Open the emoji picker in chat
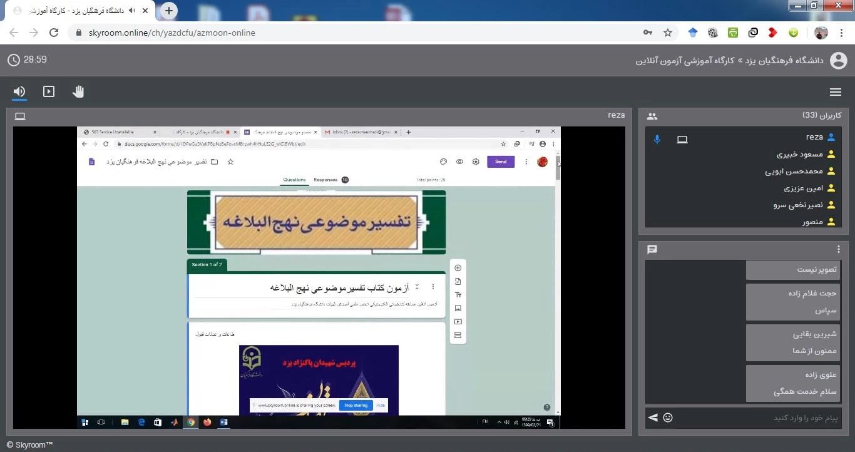The height and width of the screenshot is (452, 855). coord(668,418)
